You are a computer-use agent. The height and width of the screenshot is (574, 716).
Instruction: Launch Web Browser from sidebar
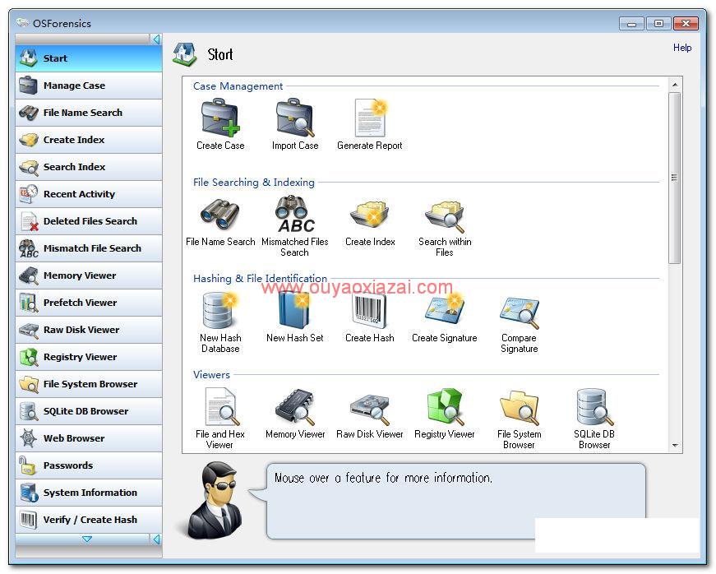[89, 438]
